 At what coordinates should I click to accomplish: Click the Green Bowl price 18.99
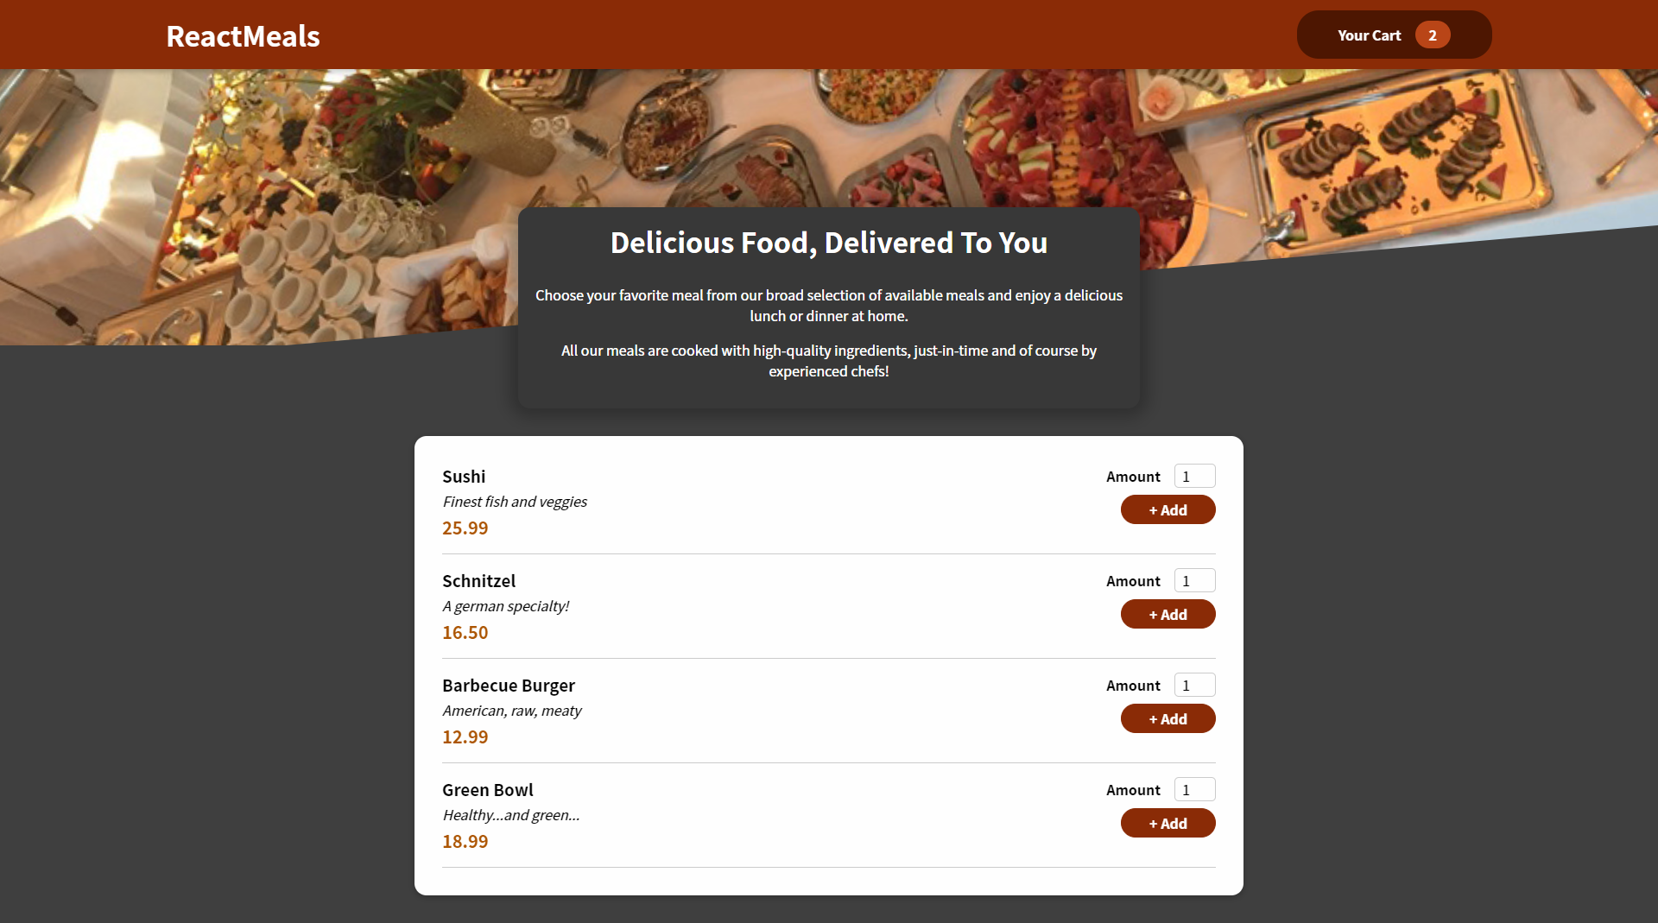[x=465, y=841]
